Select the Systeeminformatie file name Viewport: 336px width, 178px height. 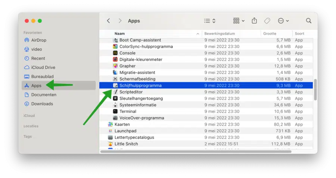coord(138,105)
